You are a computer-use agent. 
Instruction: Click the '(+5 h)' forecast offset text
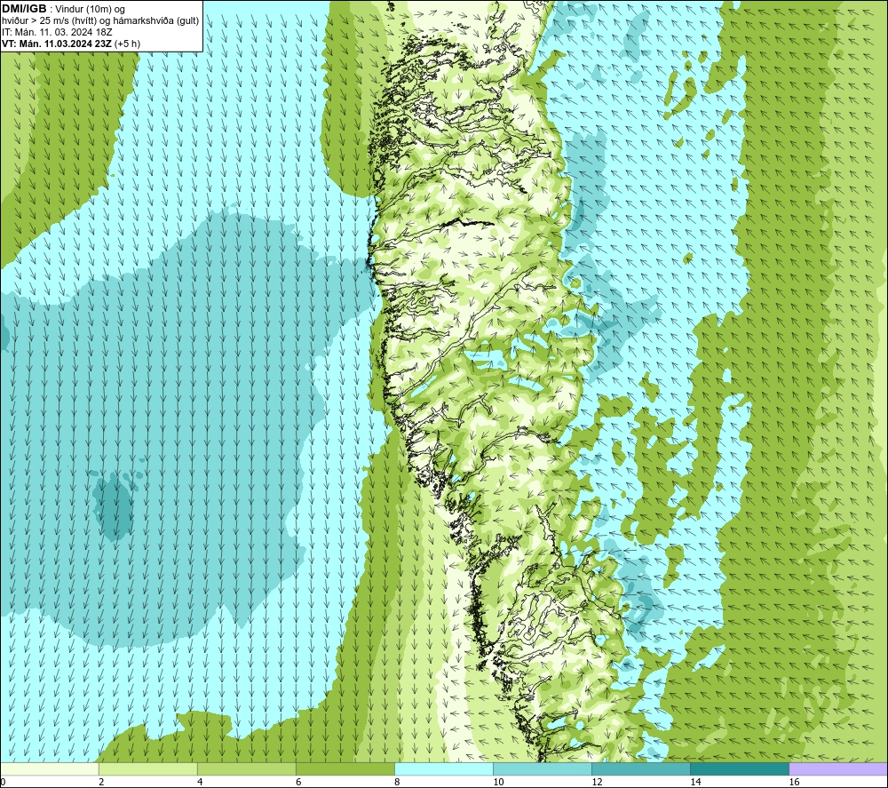click(127, 44)
